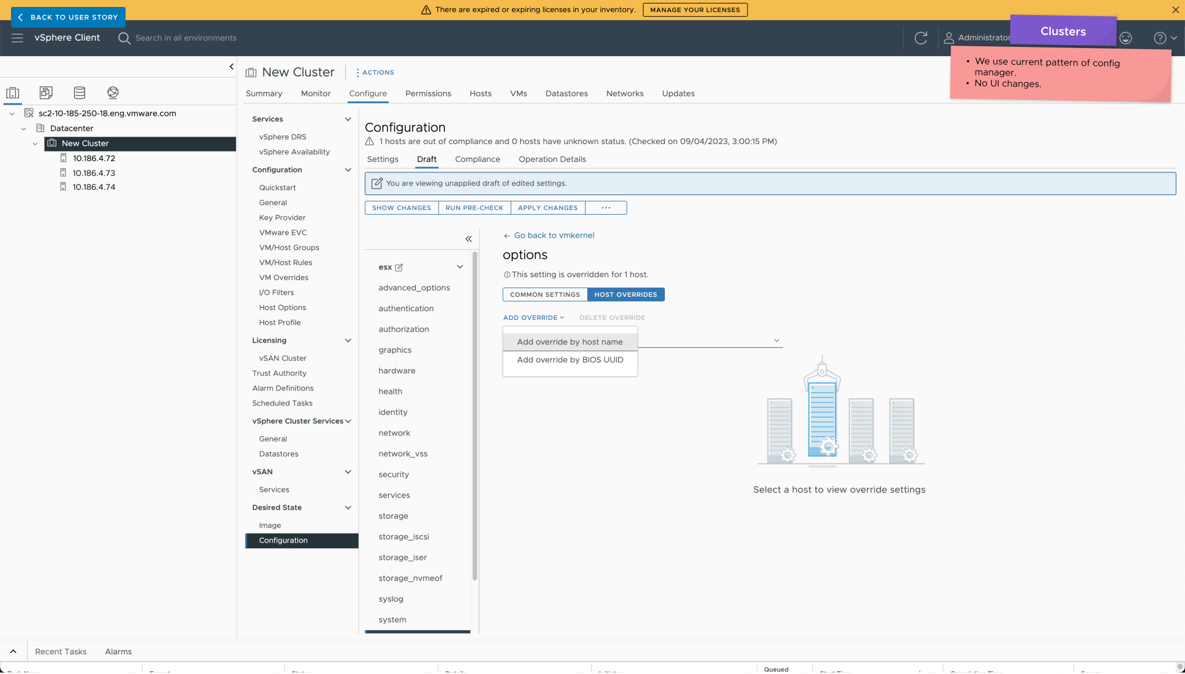Select the Host Overrides toggle button

point(625,294)
